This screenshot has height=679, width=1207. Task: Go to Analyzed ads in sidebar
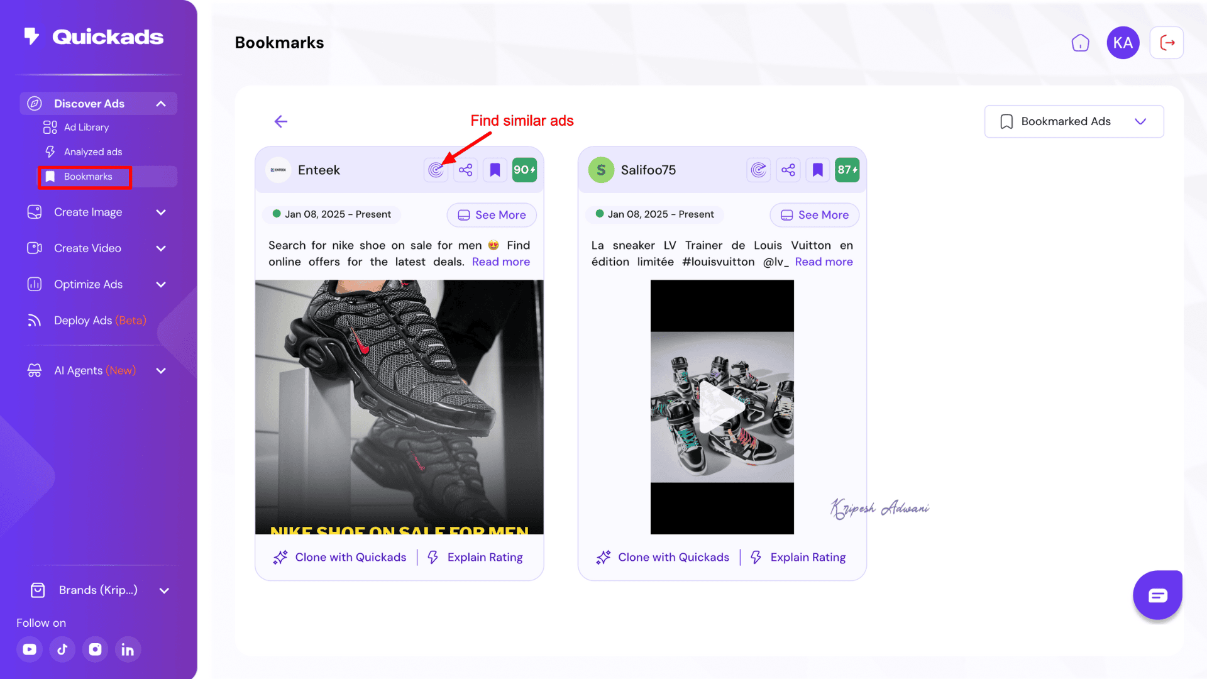coord(92,152)
